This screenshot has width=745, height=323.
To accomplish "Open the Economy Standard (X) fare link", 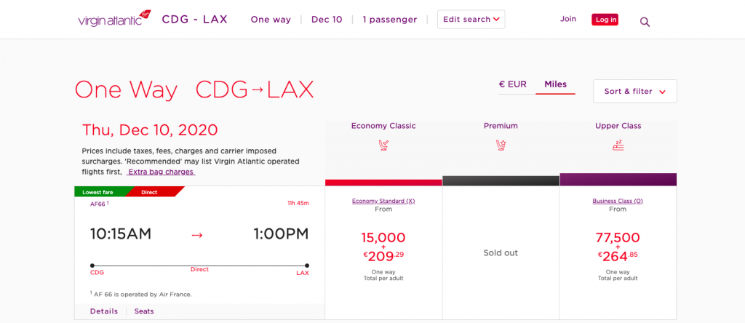I will pyautogui.click(x=383, y=201).
